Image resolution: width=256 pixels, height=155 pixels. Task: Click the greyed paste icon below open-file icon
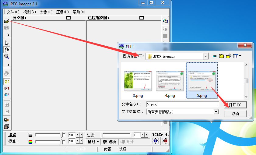point(6,28)
